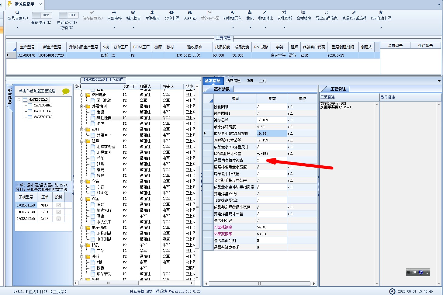Screen dimensions: 443x295
Task: Click the 编写人 column header in process list
Action: coord(149,86)
